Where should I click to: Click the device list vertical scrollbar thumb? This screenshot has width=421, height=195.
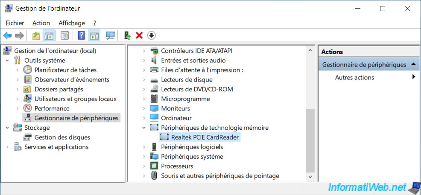coord(310,140)
